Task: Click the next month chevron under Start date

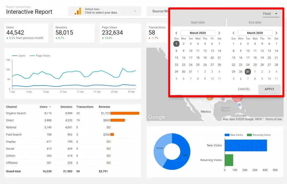Action: pyautogui.click(x=219, y=33)
